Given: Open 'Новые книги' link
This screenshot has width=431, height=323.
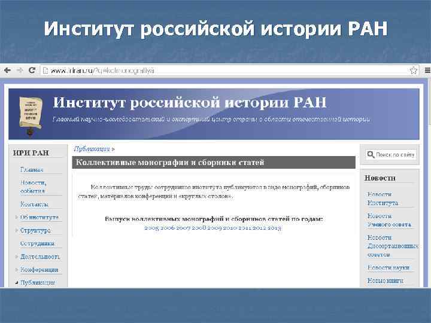Looking at the screenshot, I should point(386,281).
